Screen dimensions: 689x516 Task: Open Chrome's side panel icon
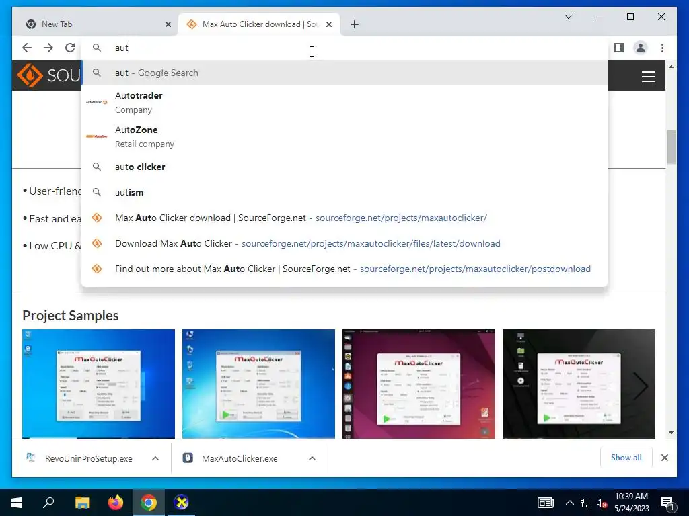619,48
